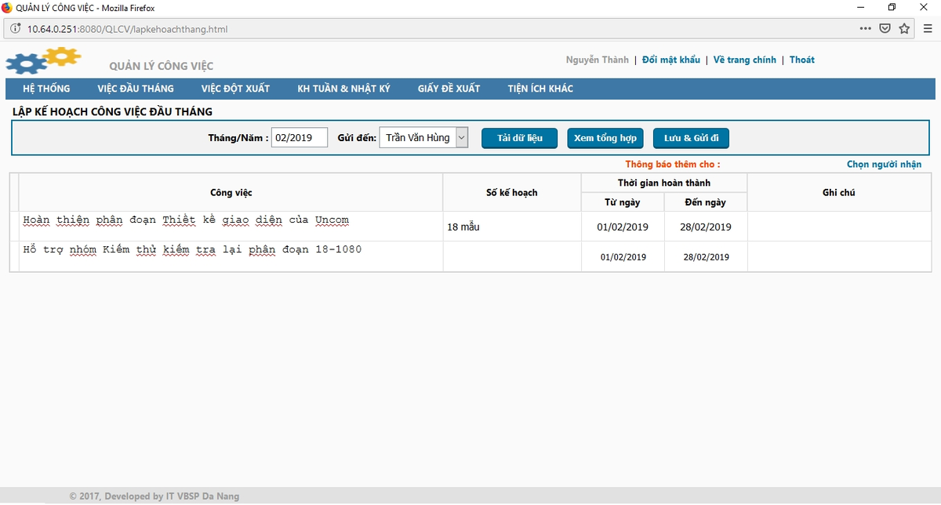Click the task text about Uncom giao diện
The height and width of the screenshot is (505, 941).
tap(186, 220)
